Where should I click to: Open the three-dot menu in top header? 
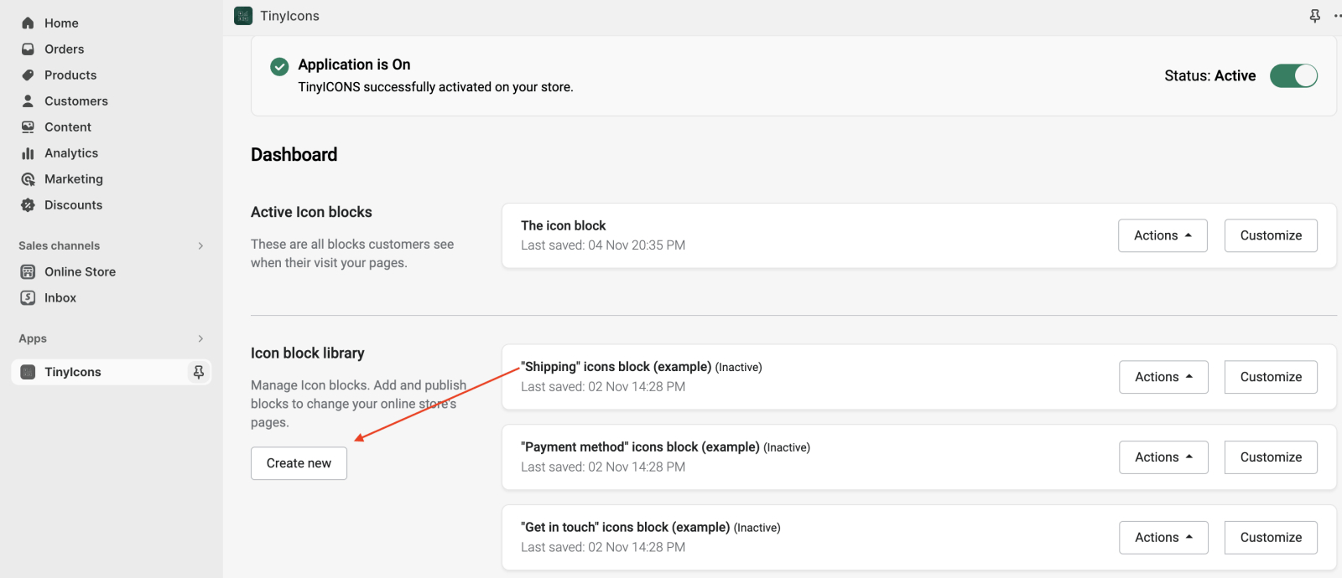(1336, 16)
